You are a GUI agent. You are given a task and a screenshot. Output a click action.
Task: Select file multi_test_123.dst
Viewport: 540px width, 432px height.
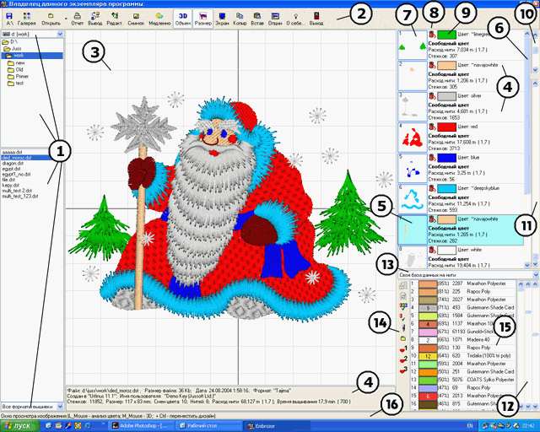click(x=20, y=197)
